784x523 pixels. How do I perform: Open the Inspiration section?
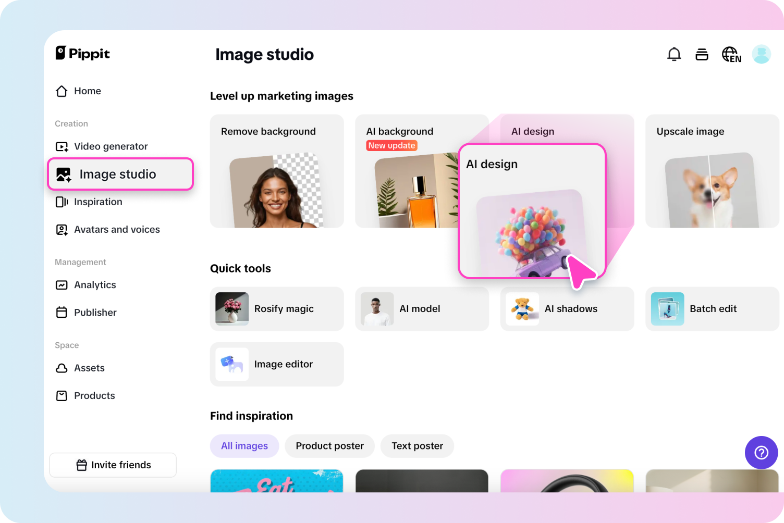click(x=98, y=202)
